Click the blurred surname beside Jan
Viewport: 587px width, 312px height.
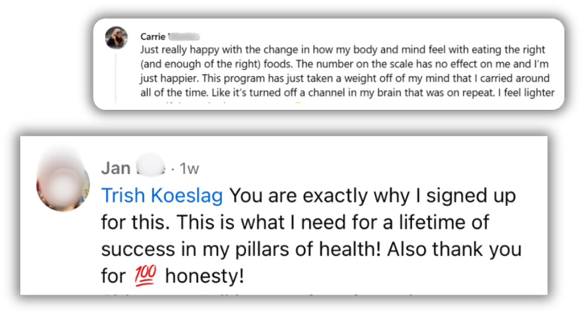pos(148,167)
